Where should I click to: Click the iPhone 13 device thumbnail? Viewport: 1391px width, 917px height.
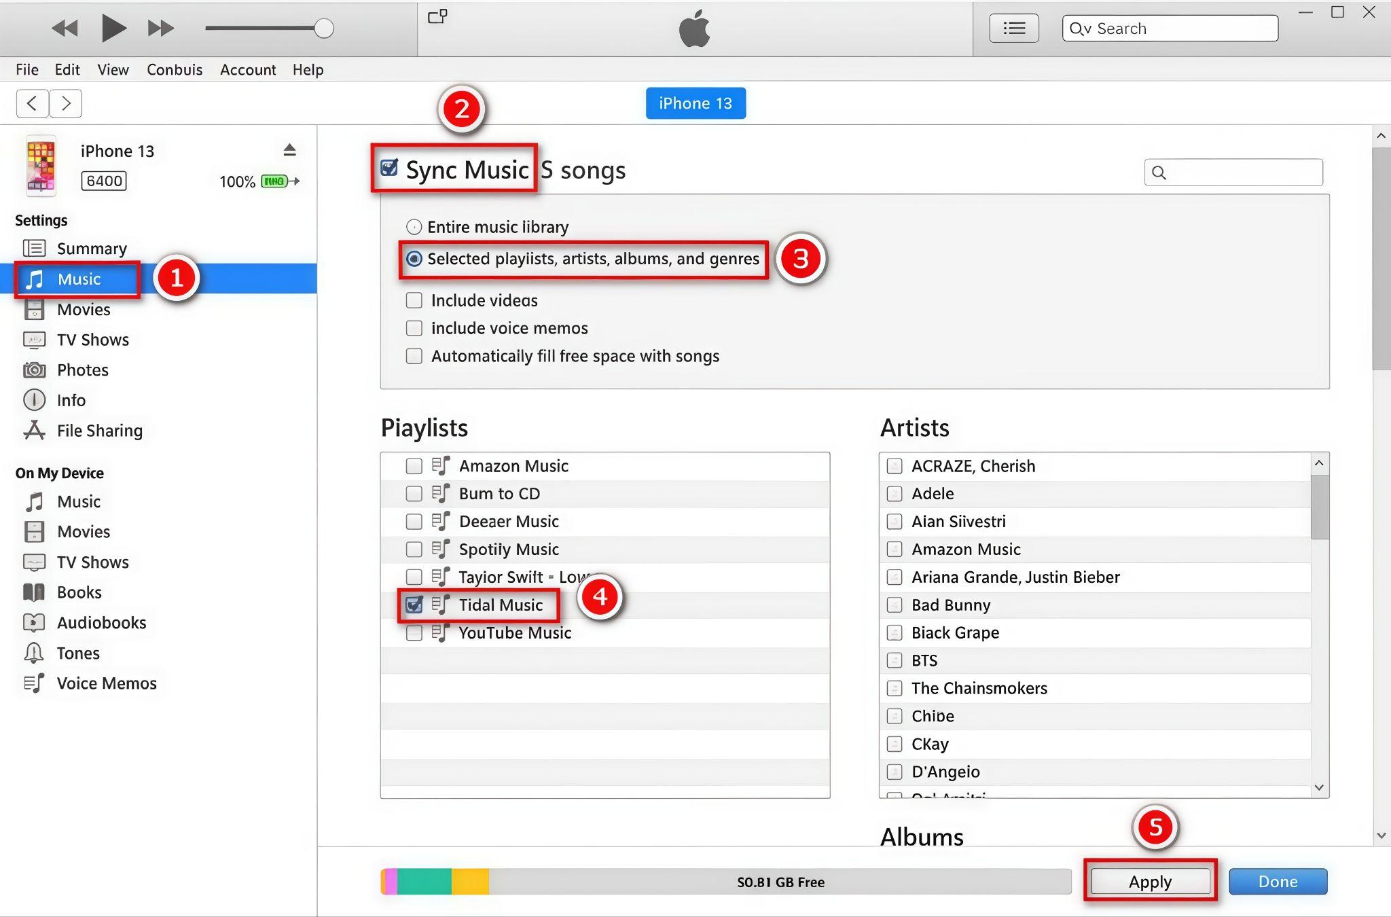[x=41, y=166]
